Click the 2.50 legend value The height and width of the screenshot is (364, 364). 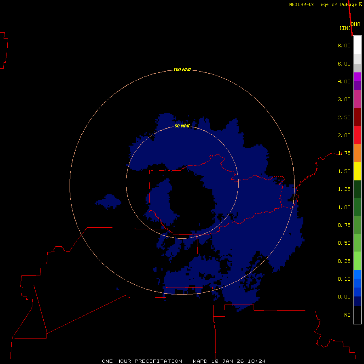(x=344, y=117)
